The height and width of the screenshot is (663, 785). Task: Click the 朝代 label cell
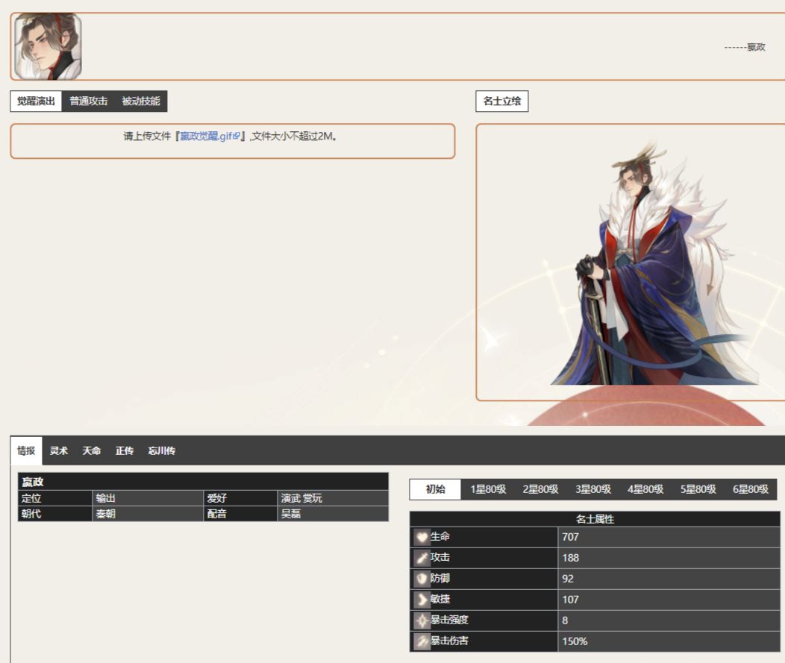coord(55,514)
